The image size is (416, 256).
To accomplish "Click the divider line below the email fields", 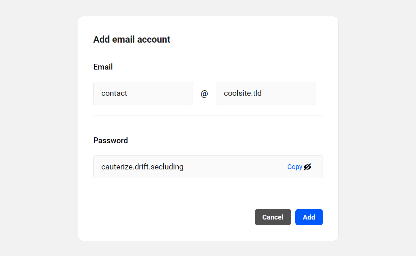I will [208, 116].
